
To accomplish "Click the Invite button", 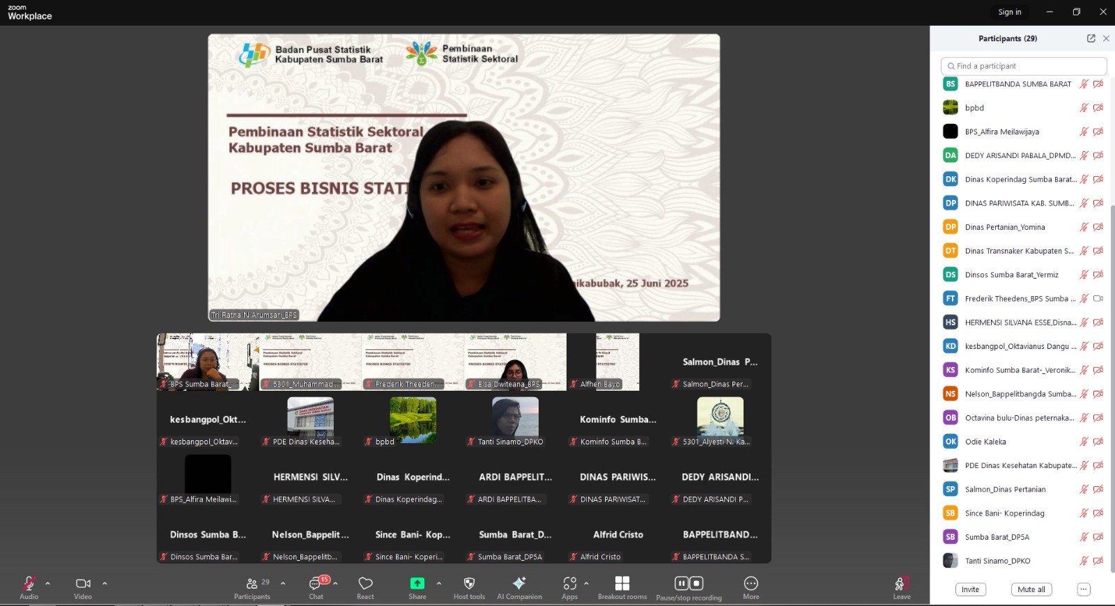I will point(970,589).
